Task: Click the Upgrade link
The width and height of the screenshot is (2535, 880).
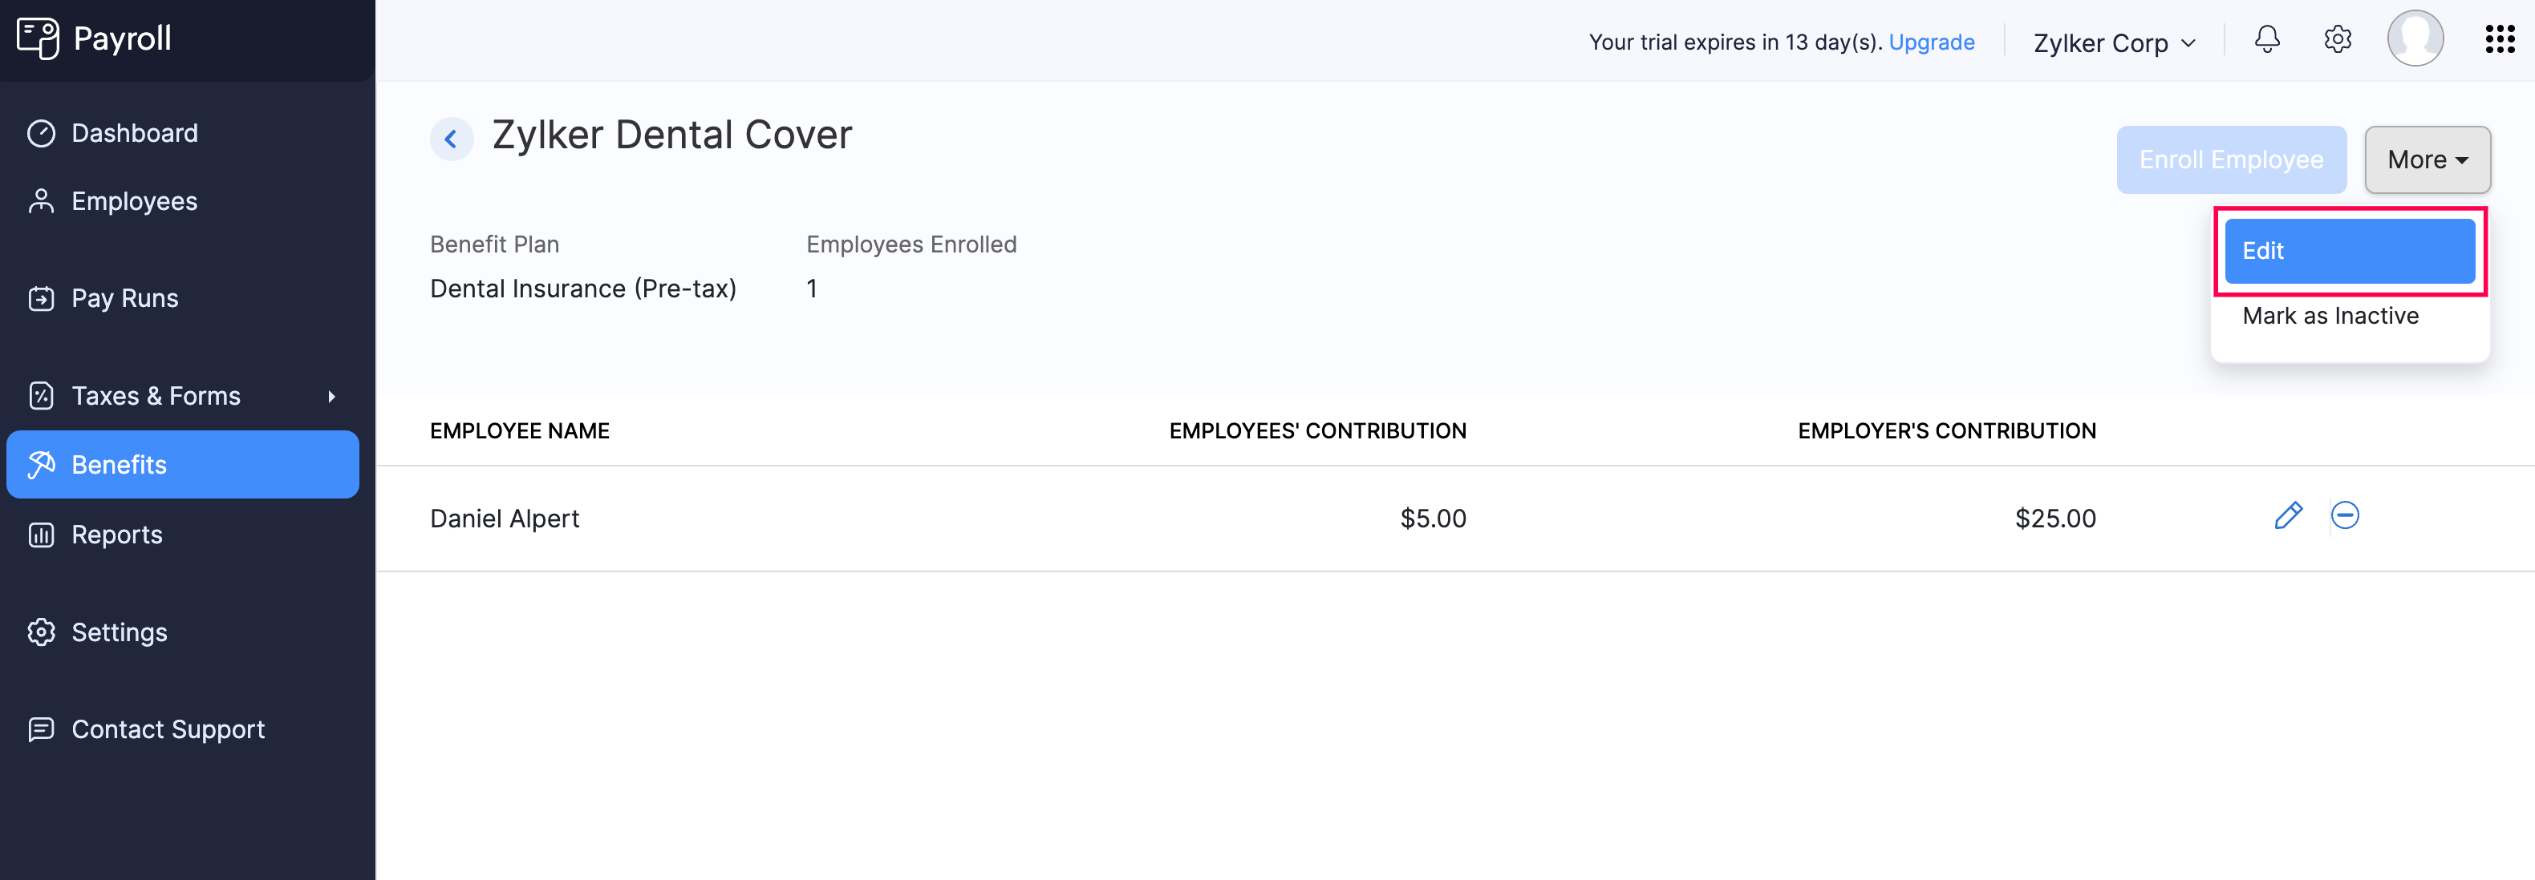Action: [1932, 42]
